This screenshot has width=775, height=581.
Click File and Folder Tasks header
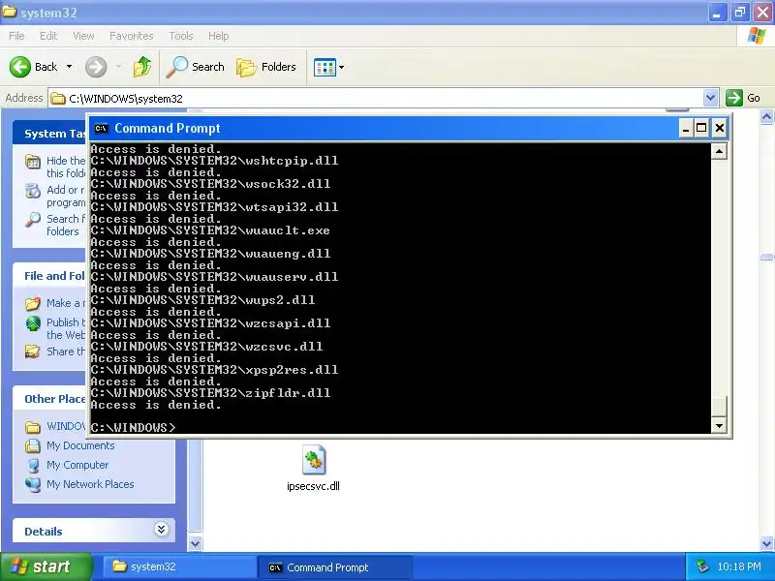tap(49, 276)
